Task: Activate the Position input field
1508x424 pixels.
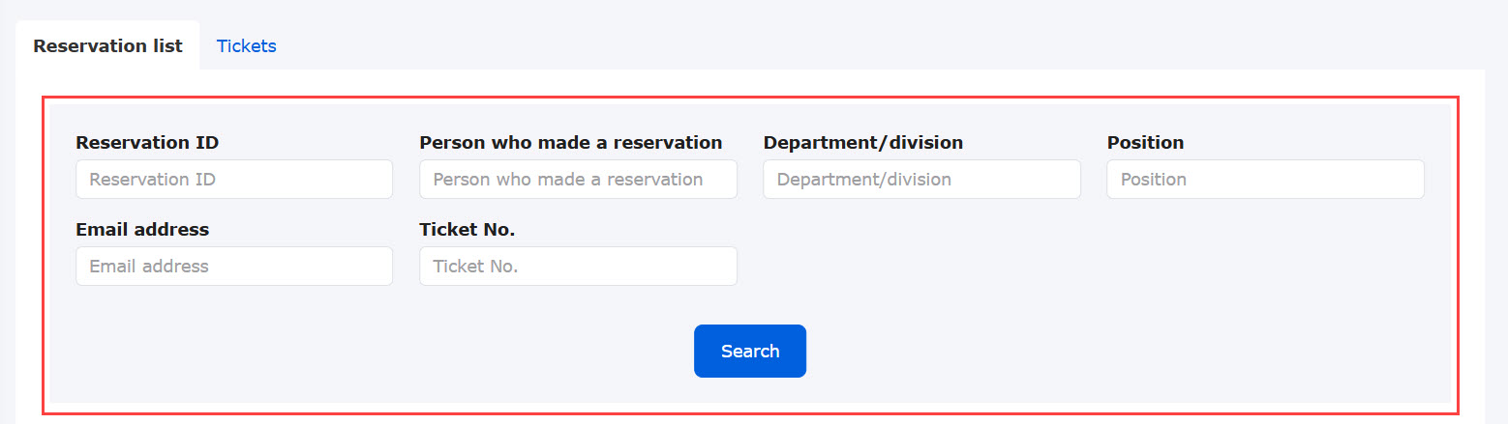Action: click(1265, 180)
